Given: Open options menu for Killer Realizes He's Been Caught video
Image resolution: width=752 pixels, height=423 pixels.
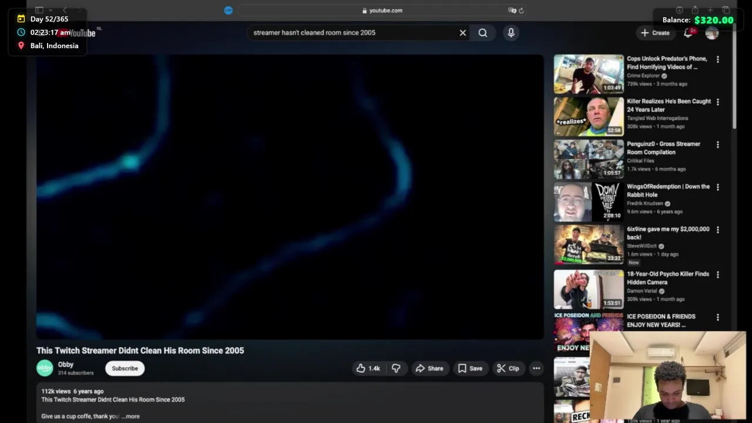Looking at the screenshot, I should tap(717, 102).
